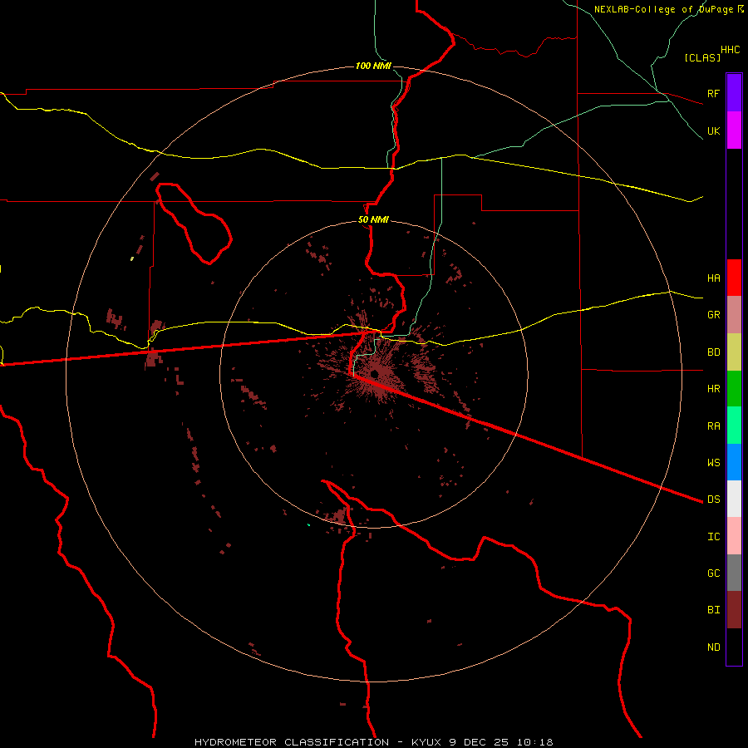The width and height of the screenshot is (748, 748).
Task: Click the Hydrometeor Classification KYUX caption
Action: pyautogui.click(x=373, y=742)
